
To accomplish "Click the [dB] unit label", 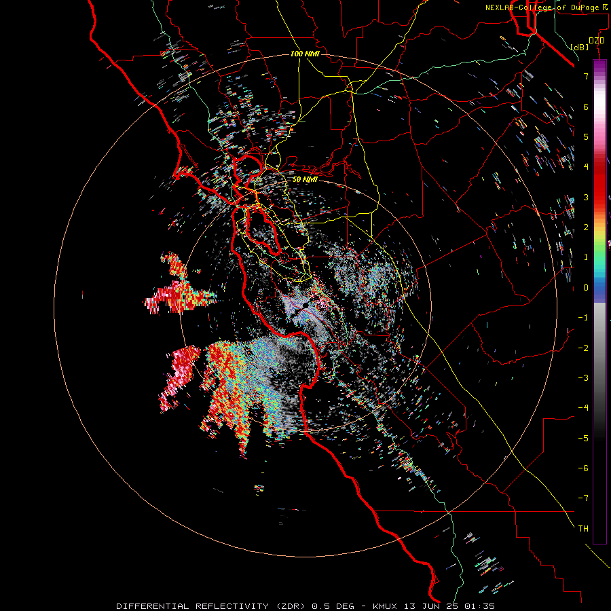I will coord(580,47).
